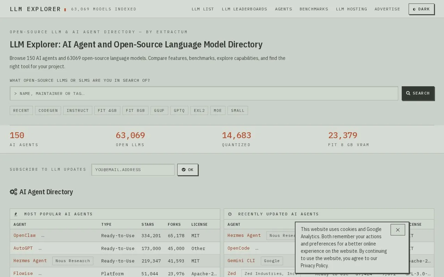This screenshot has width=444, height=277.
Task: Open Hermes Agent in the Most Popular table
Action: point(30,261)
